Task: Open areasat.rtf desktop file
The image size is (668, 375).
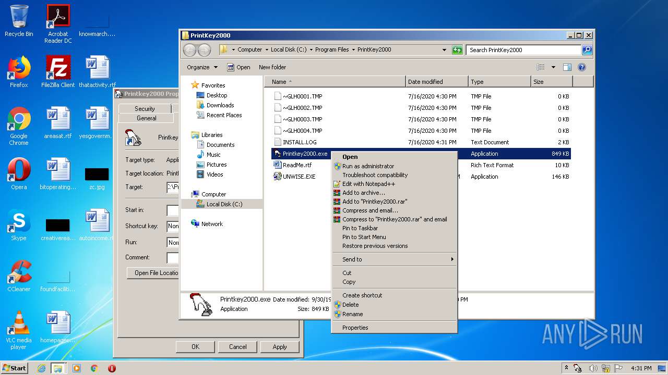Action: tap(58, 123)
